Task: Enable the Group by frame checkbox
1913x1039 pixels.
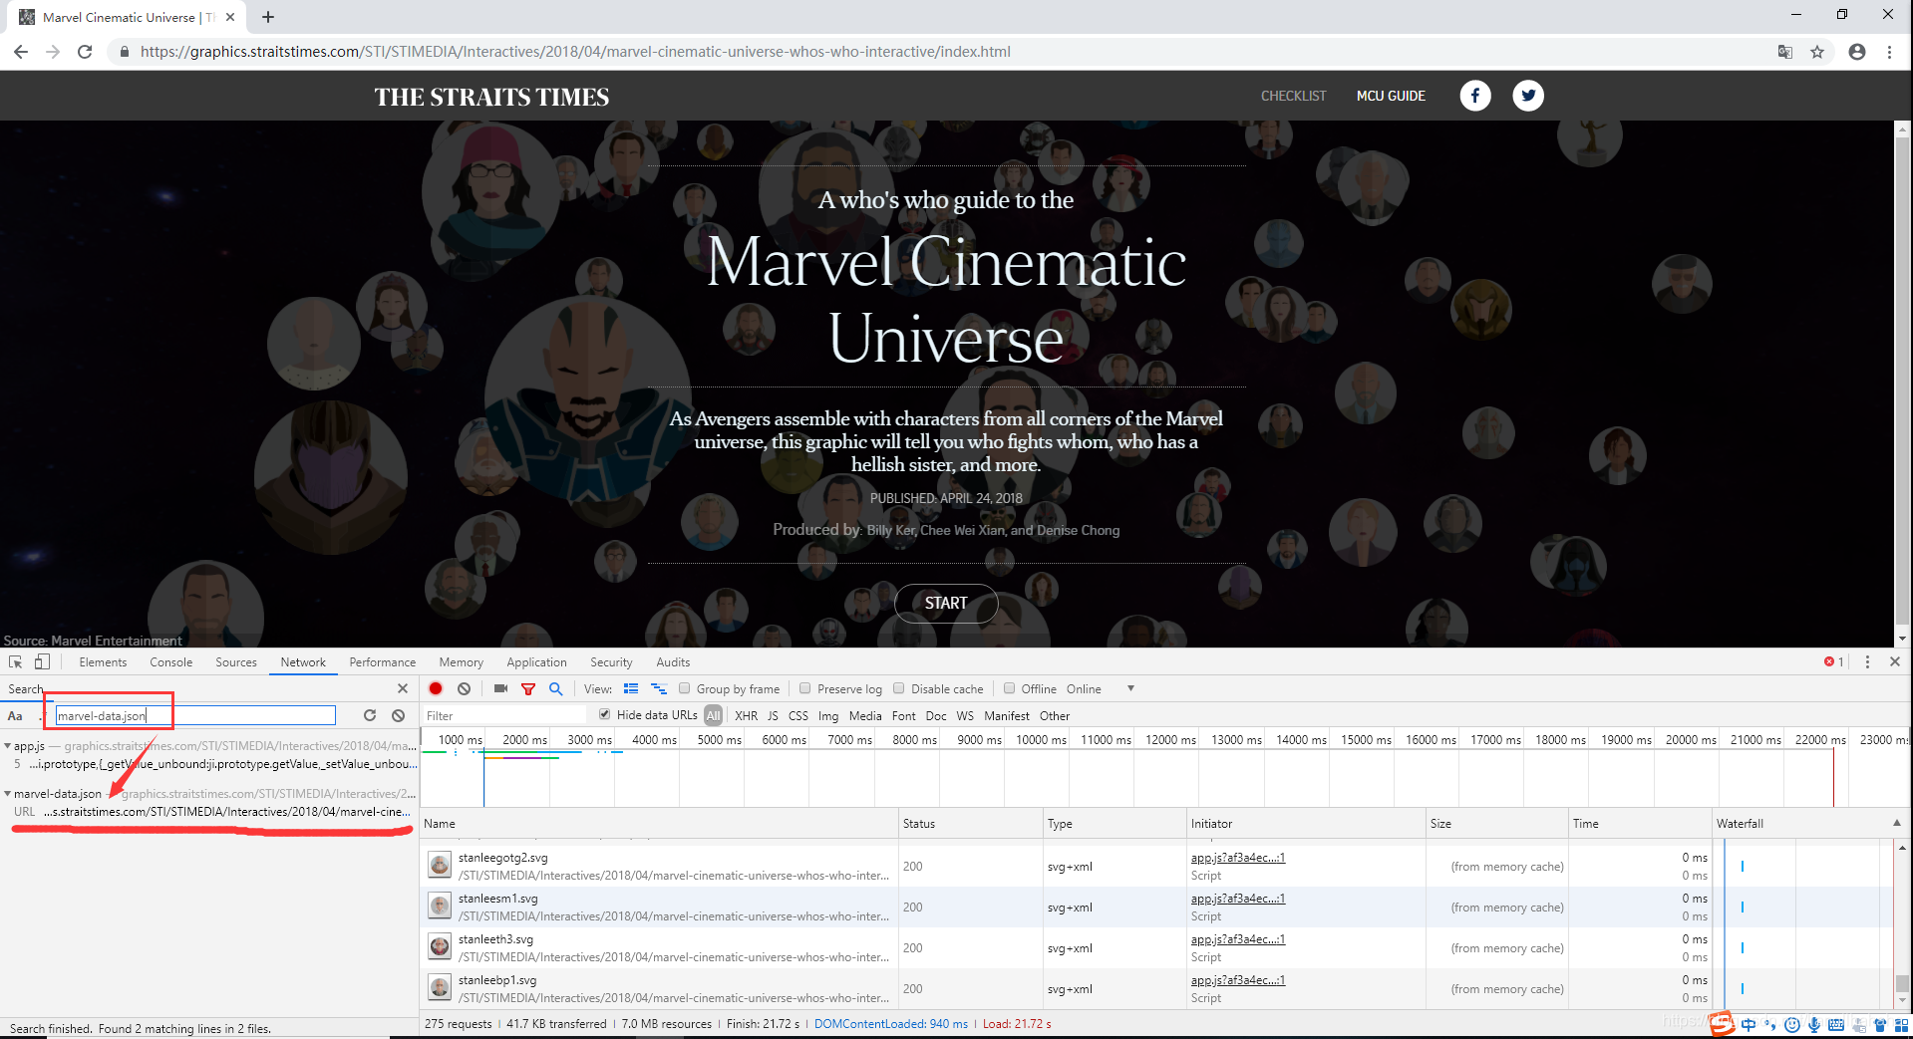Action: pyautogui.click(x=685, y=688)
